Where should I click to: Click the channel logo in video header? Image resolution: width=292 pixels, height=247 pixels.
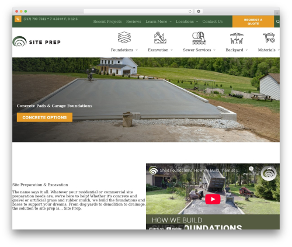[154, 170]
